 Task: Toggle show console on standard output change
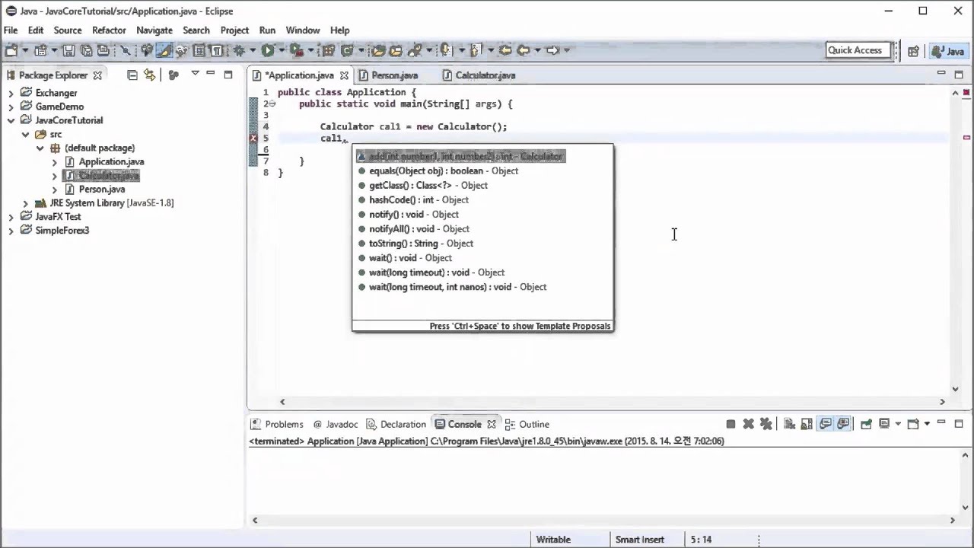pyautogui.click(x=826, y=424)
